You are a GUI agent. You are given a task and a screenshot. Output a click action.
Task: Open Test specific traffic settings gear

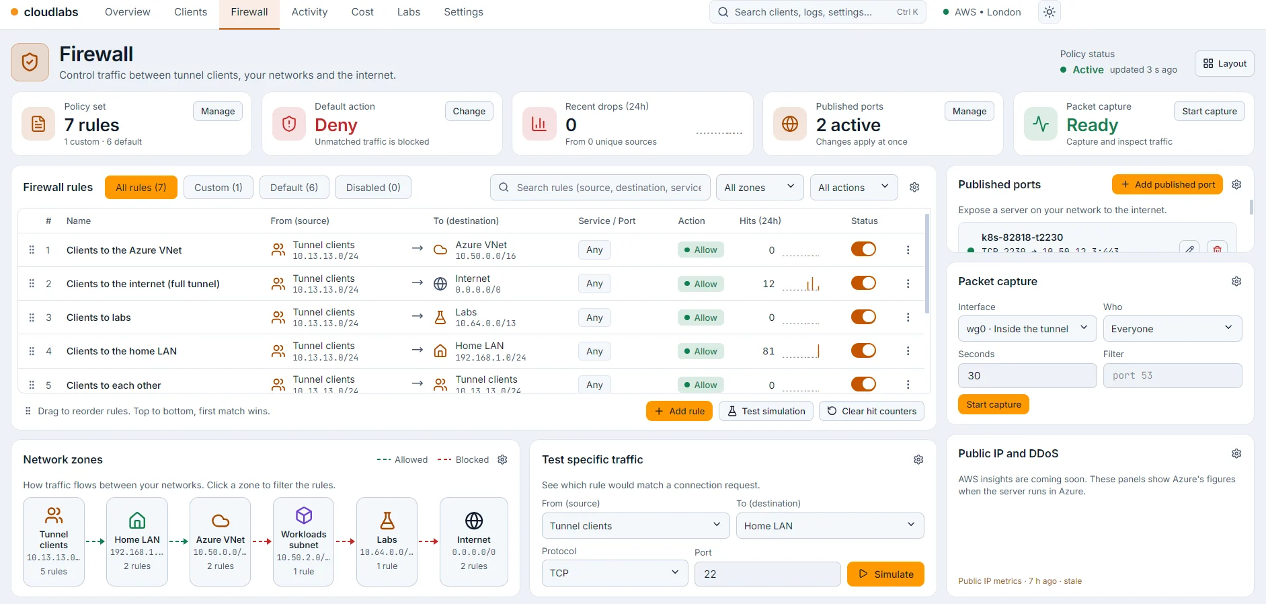tap(918, 459)
